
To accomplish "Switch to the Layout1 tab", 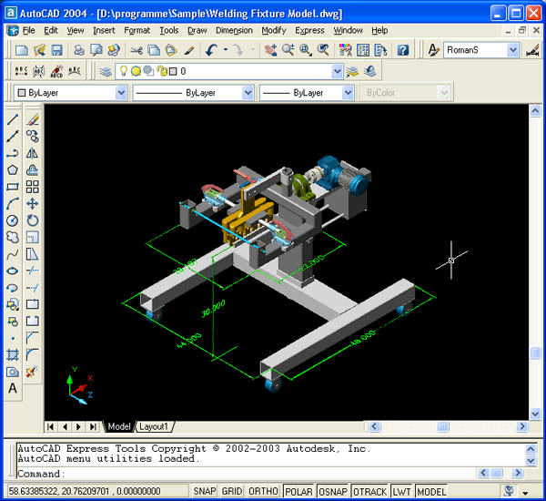I will click(x=154, y=426).
